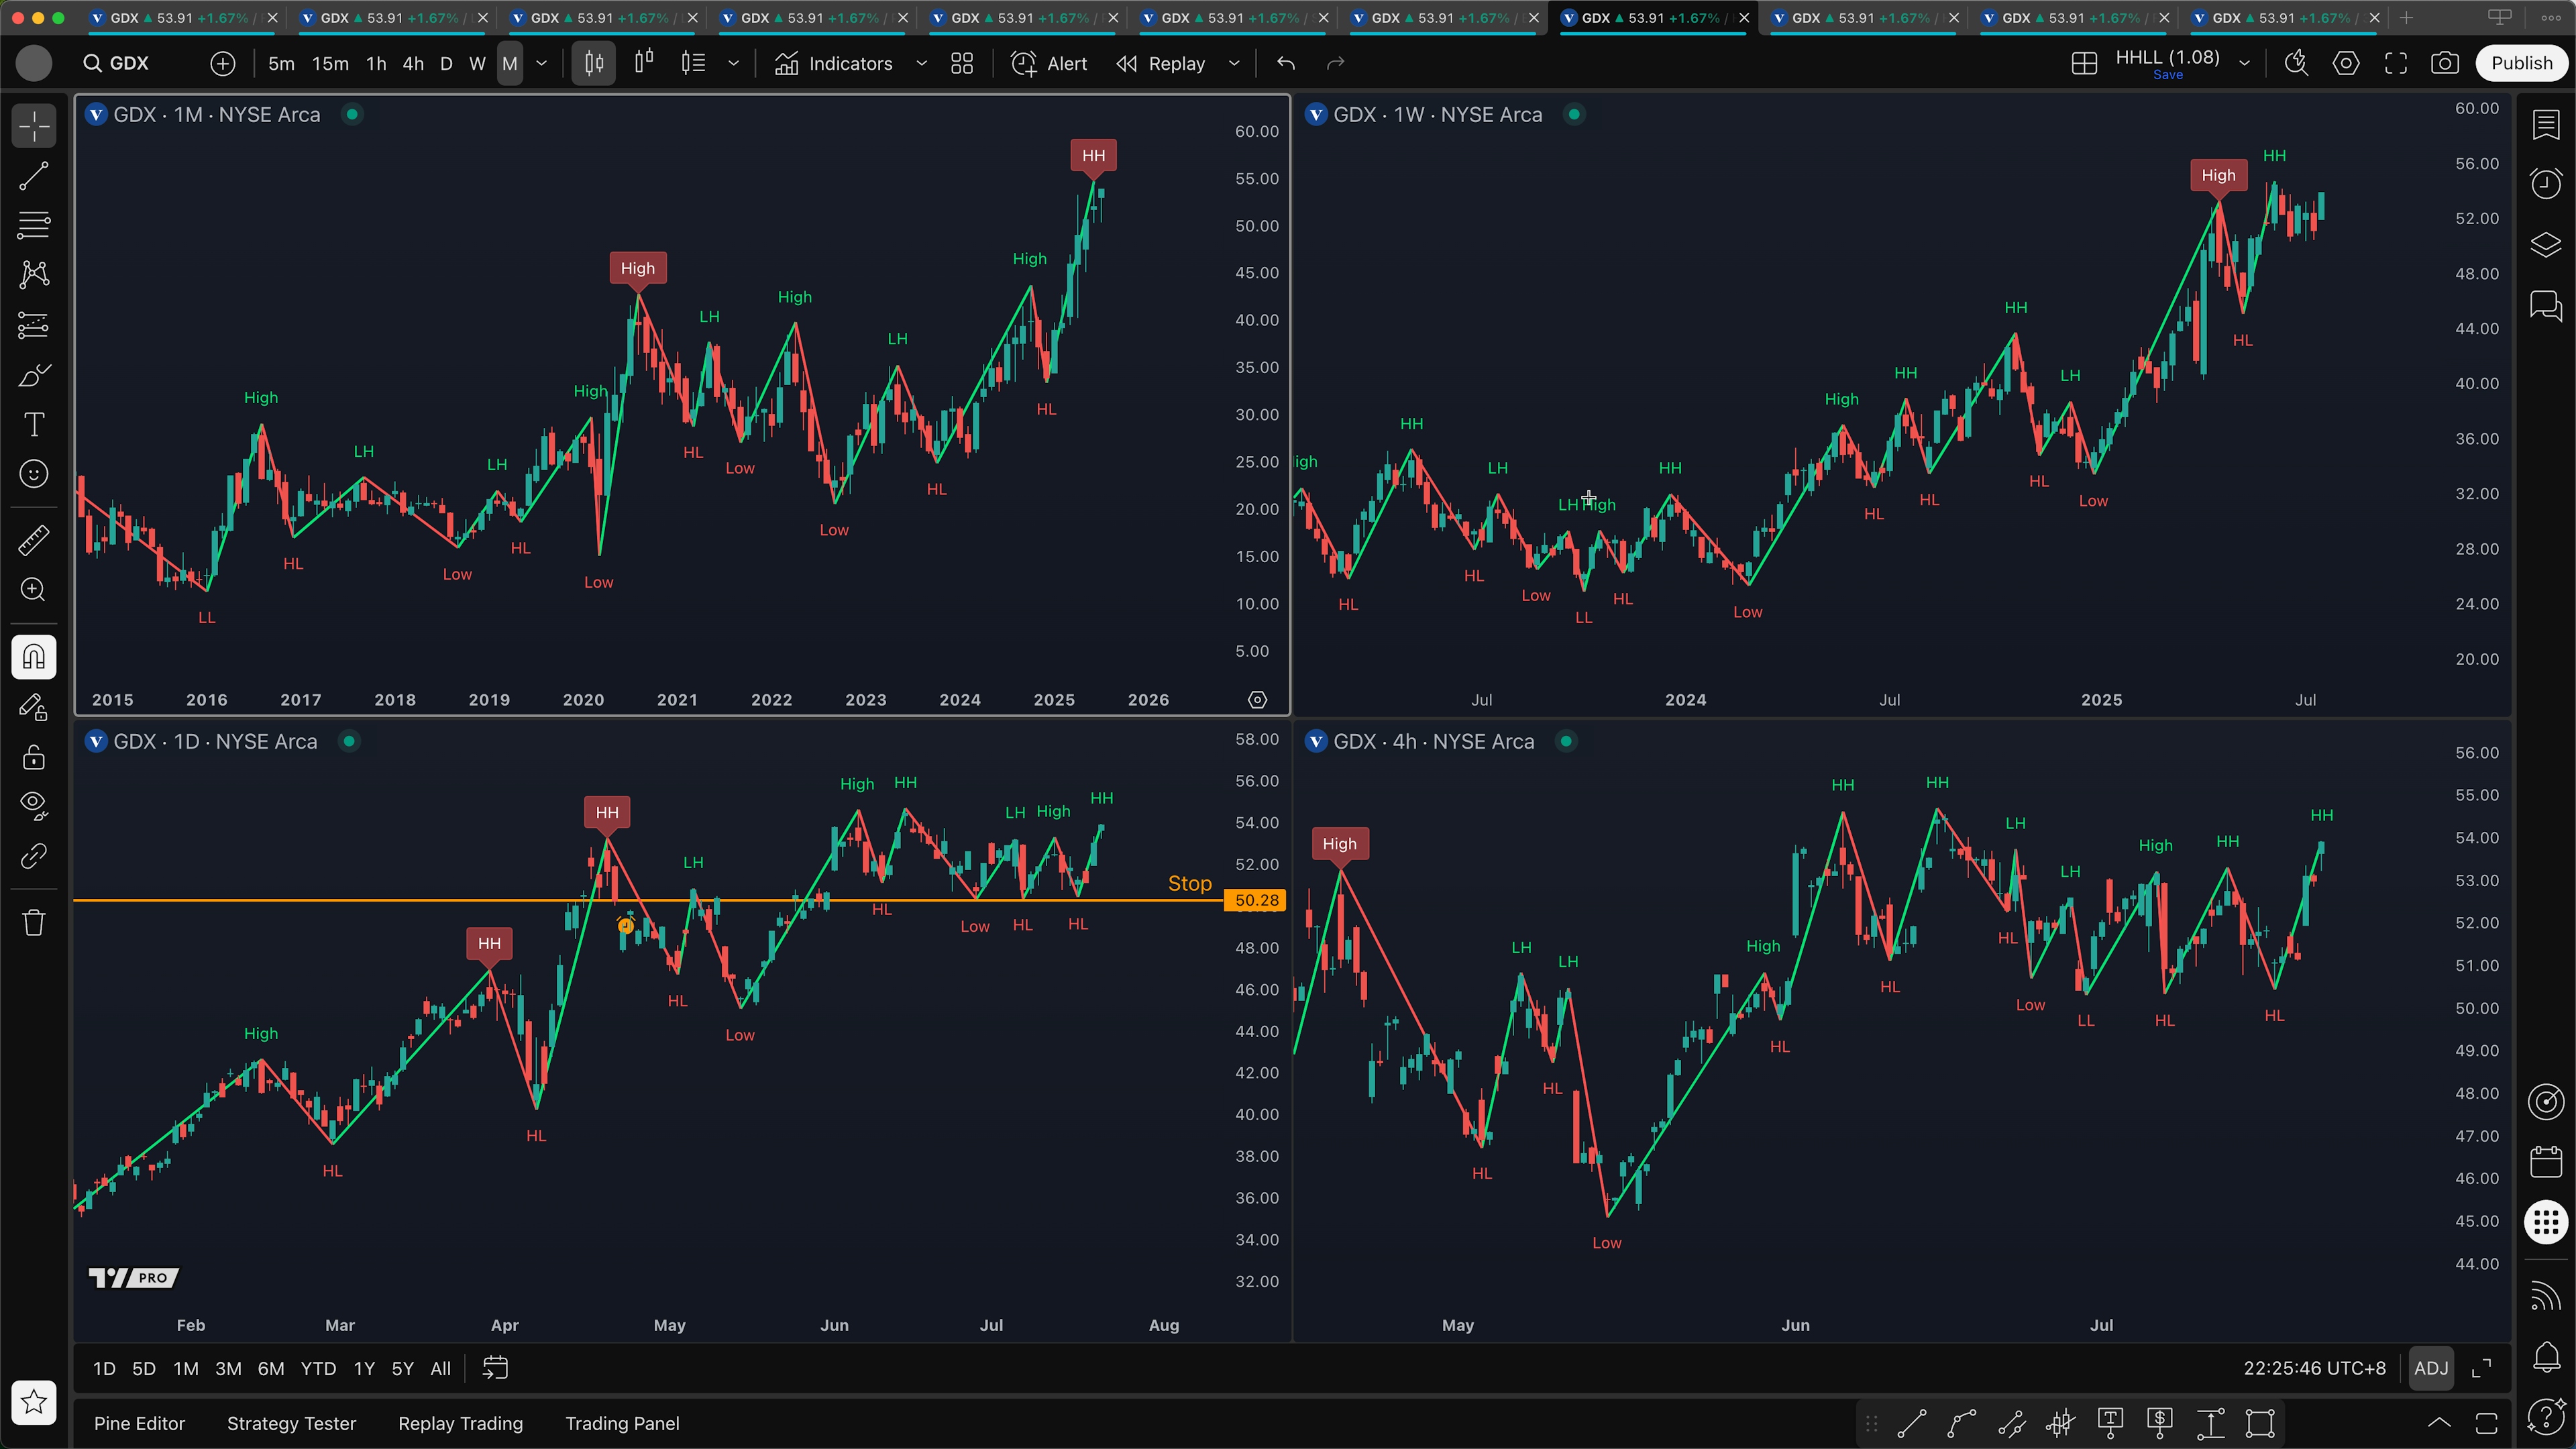The image size is (2576, 1449).
Task: Open indicator templates grid icon
Action: tap(962, 64)
